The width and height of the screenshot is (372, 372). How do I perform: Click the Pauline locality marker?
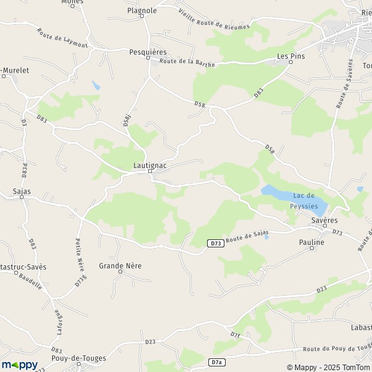(x=312, y=248)
